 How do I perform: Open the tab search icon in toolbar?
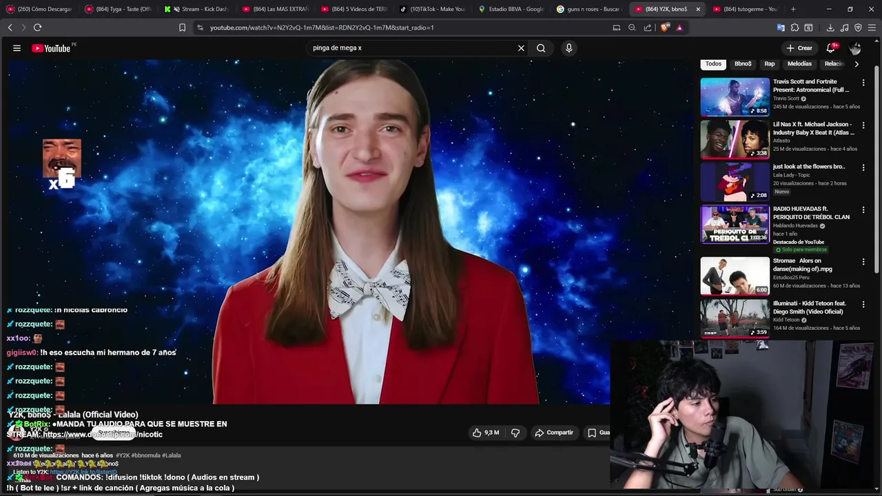(x=808, y=28)
